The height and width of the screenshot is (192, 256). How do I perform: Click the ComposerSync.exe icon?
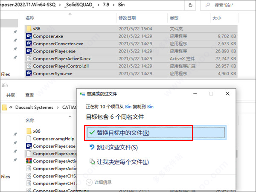coord(29,73)
